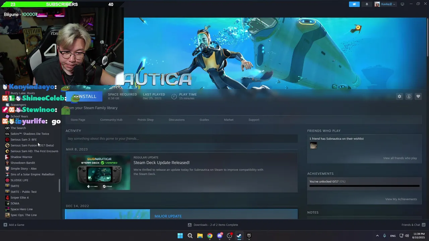Click the Xuvika profile avatar

[377, 4]
